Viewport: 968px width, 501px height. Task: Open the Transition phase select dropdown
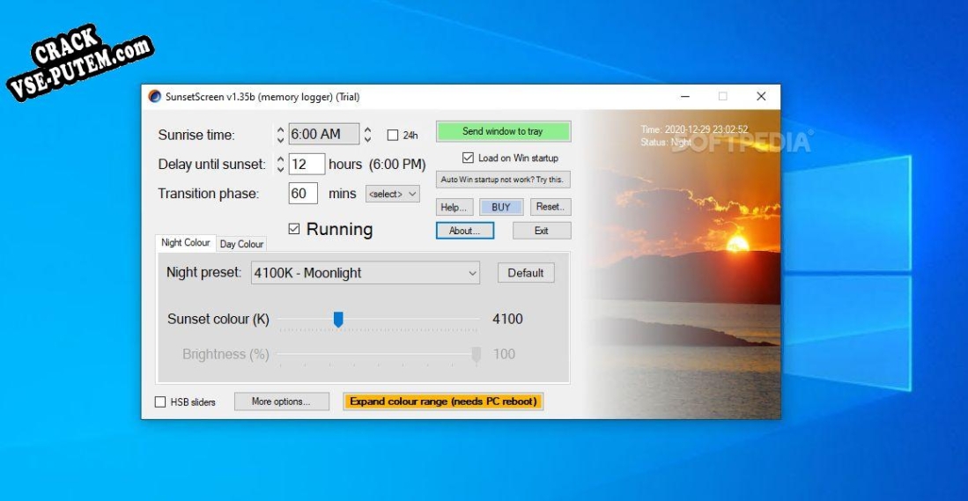pos(393,194)
